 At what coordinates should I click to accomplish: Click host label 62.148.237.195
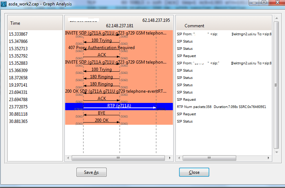156,20
